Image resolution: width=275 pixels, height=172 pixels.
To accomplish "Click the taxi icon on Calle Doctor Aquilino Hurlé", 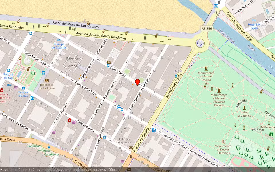I will tap(119, 107).
